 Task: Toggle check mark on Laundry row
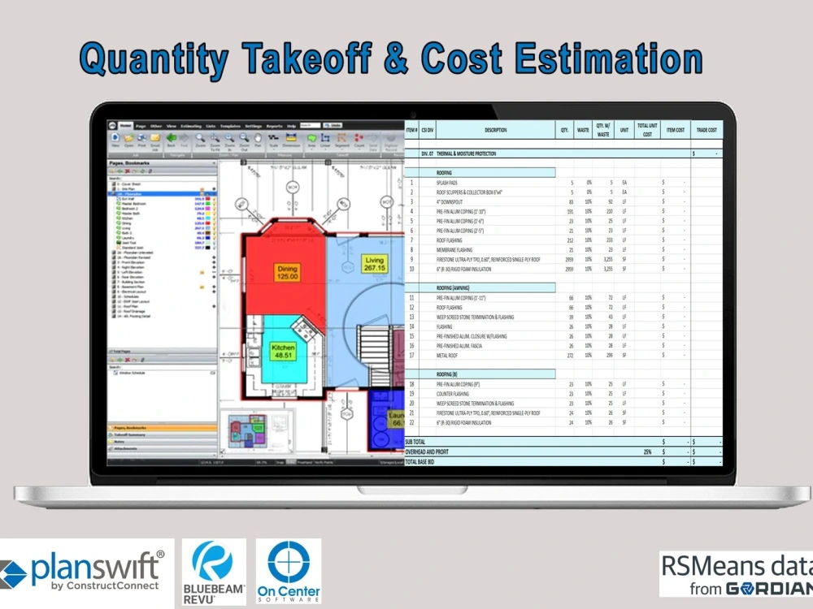coord(214,238)
